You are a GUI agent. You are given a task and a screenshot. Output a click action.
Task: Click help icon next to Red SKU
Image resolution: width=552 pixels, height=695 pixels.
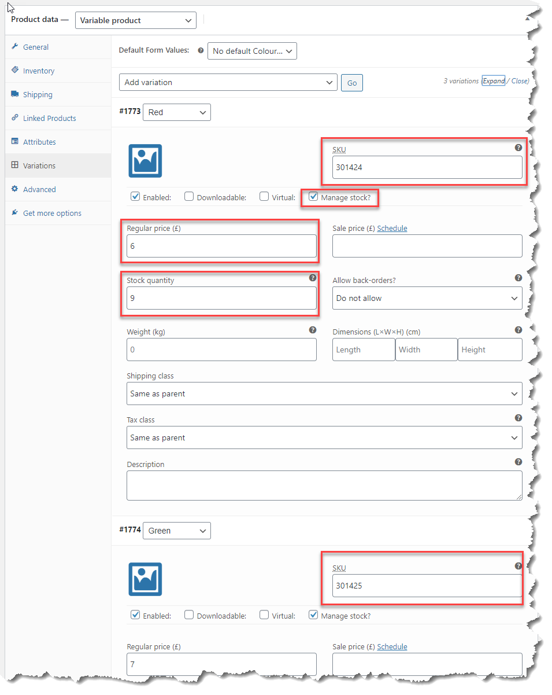(518, 148)
